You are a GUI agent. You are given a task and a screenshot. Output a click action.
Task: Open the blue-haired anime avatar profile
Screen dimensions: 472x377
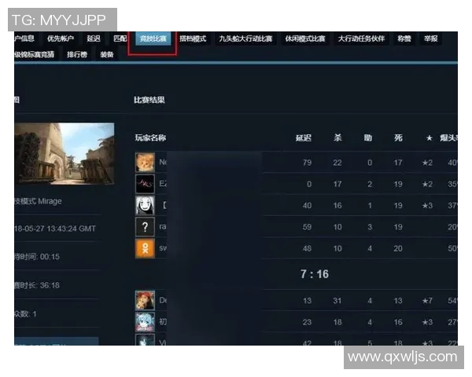pos(145,322)
